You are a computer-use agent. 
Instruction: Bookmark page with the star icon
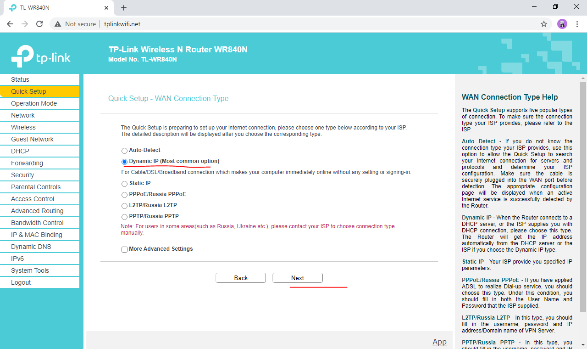tap(544, 24)
